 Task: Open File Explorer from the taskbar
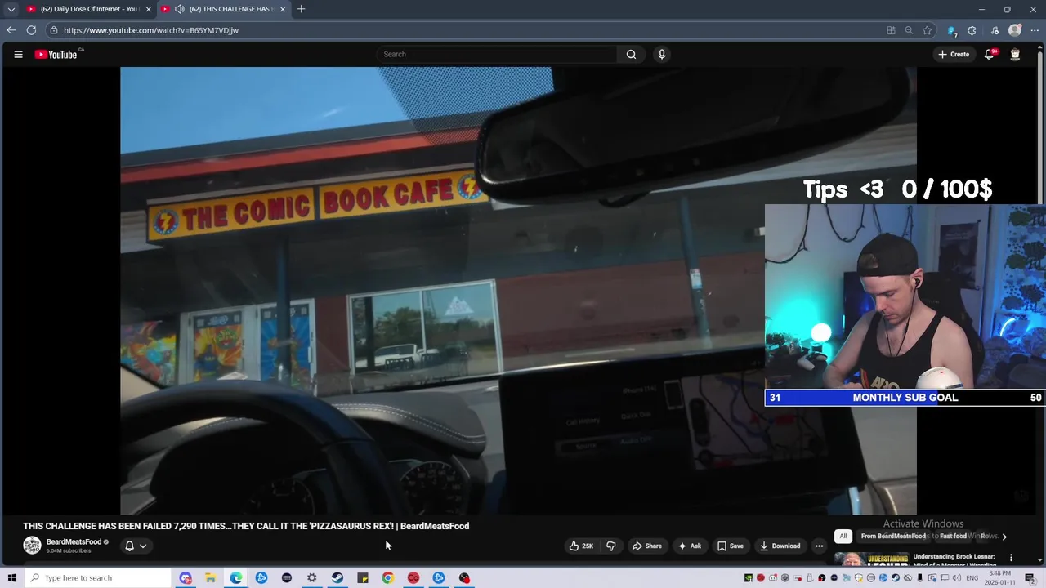[x=210, y=578]
